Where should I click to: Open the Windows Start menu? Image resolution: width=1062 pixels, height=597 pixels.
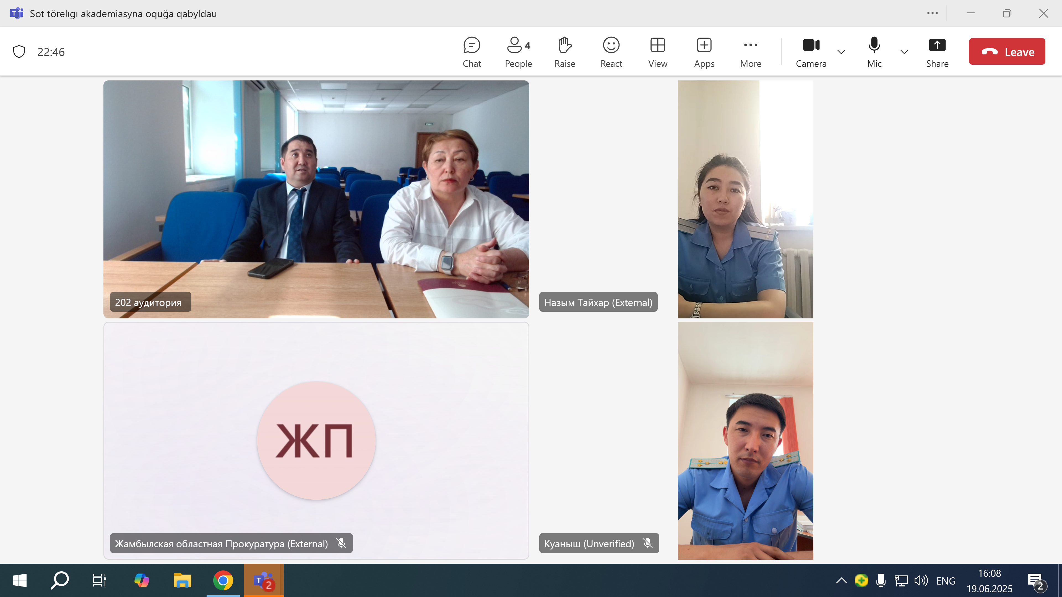point(20,580)
